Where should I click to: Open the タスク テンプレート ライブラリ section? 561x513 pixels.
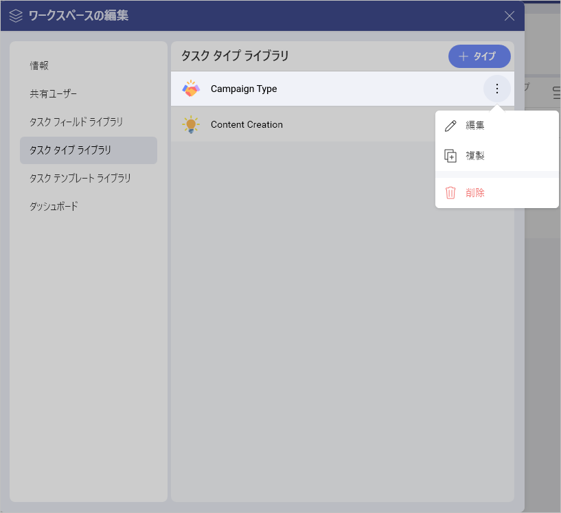click(89, 178)
